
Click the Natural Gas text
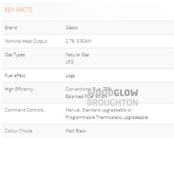tap(77, 55)
